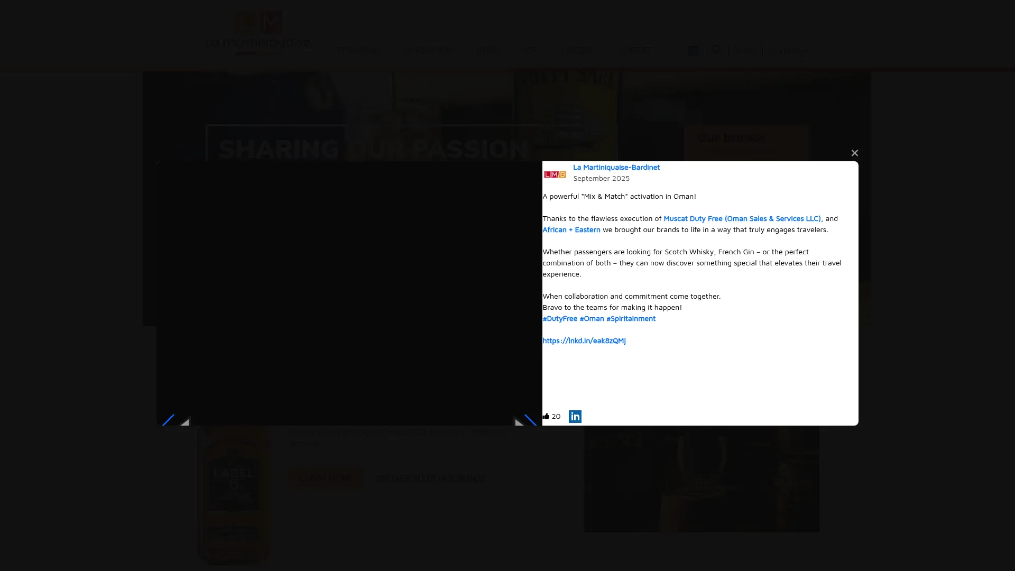Click the #Oman hashtag
This screenshot has height=571, width=1015.
coord(592,318)
